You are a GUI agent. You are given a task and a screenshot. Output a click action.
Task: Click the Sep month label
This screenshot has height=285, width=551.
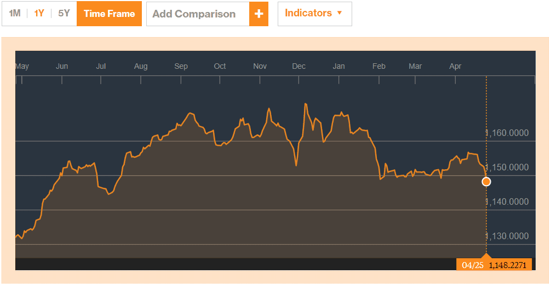pyautogui.click(x=181, y=66)
